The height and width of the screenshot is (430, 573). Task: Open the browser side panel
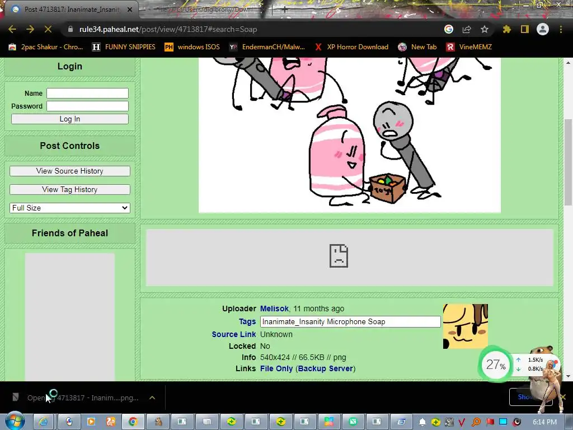click(x=525, y=29)
